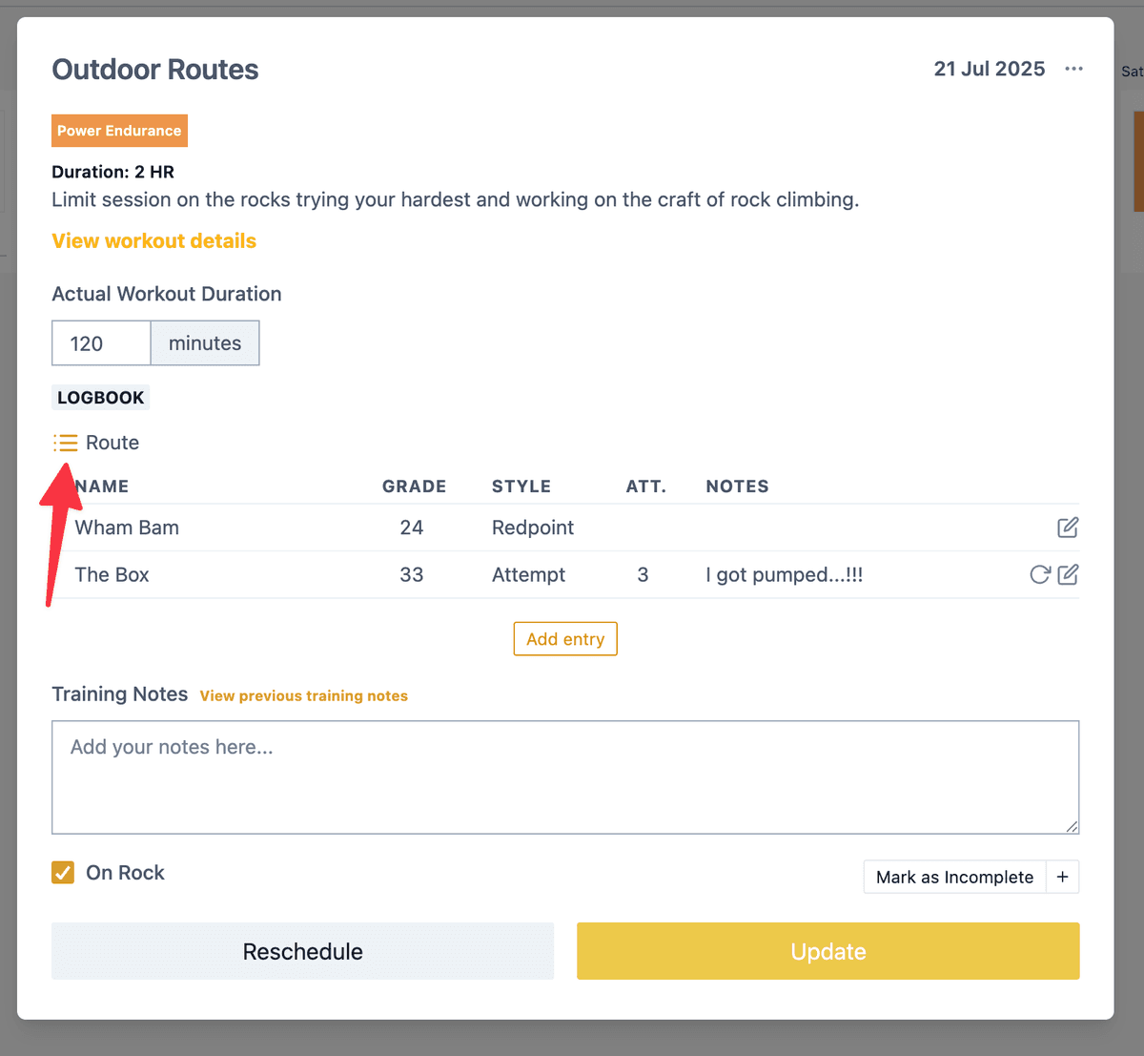Click the Training Notes text area

click(x=565, y=777)
